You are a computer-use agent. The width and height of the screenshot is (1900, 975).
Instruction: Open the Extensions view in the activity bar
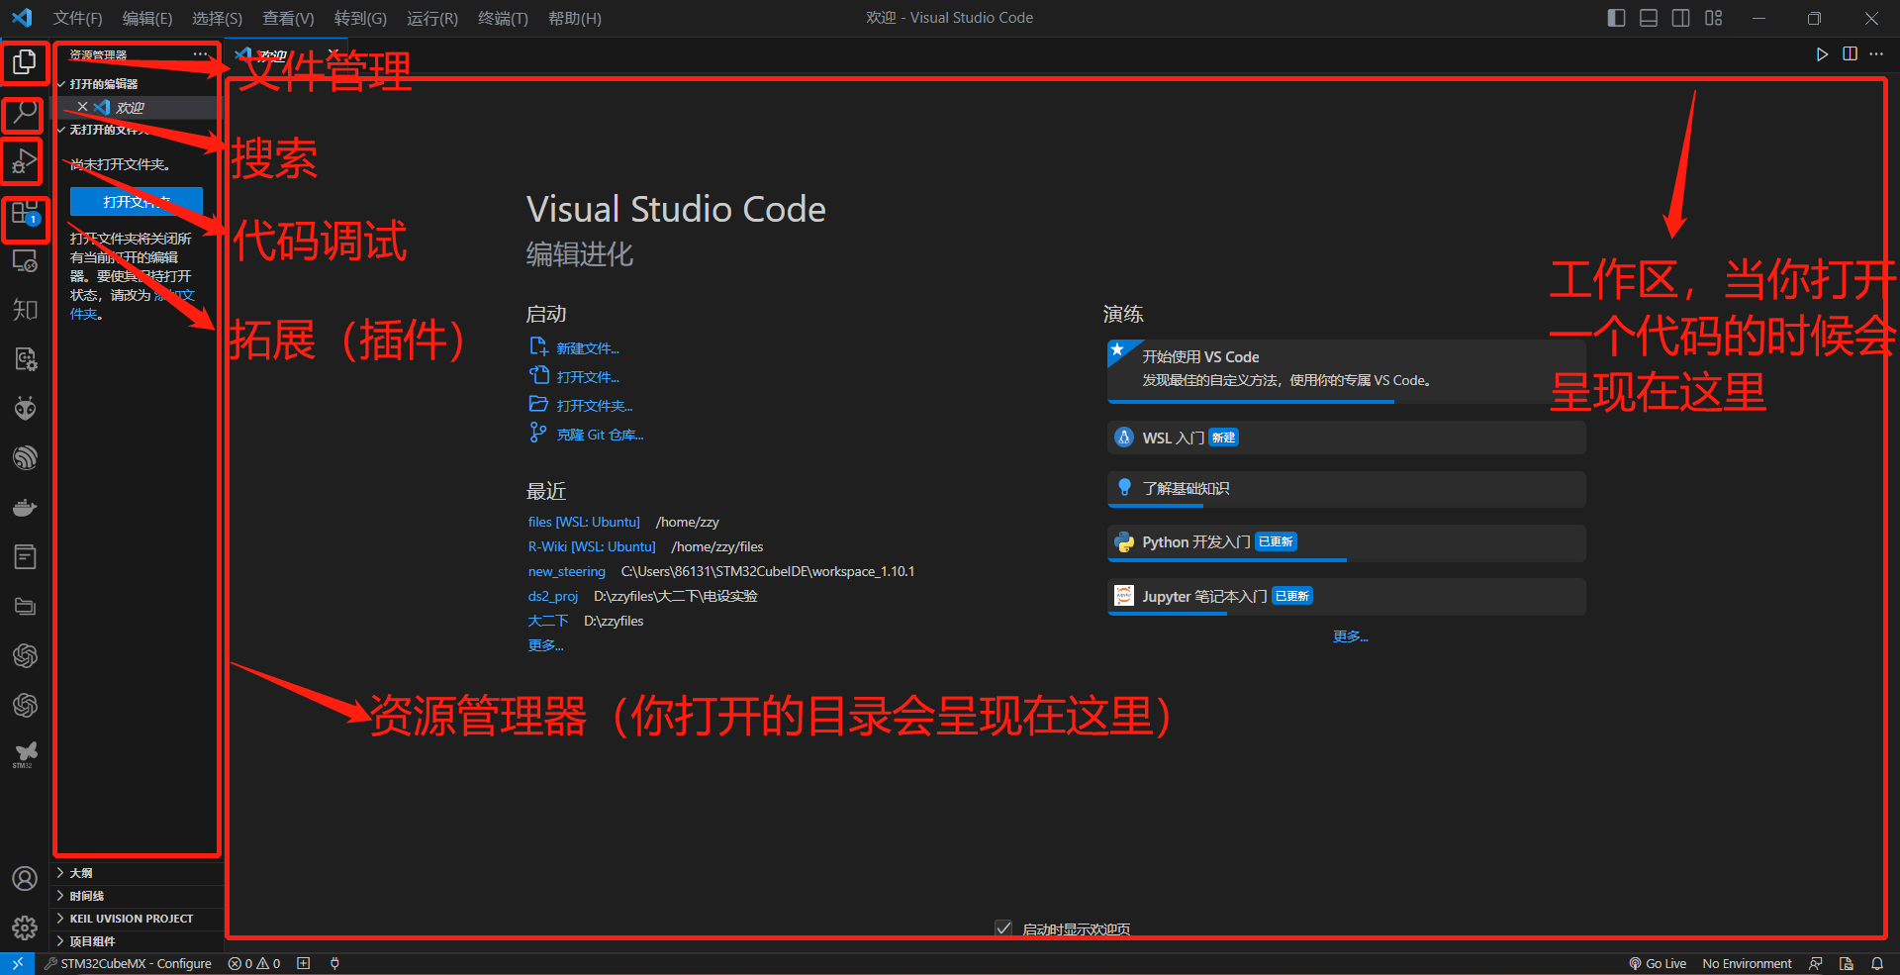(x=25, y=214)
